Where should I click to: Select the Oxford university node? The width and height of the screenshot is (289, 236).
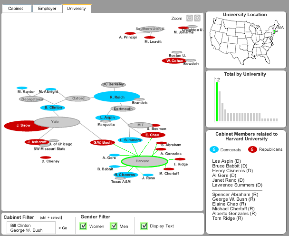78,98
